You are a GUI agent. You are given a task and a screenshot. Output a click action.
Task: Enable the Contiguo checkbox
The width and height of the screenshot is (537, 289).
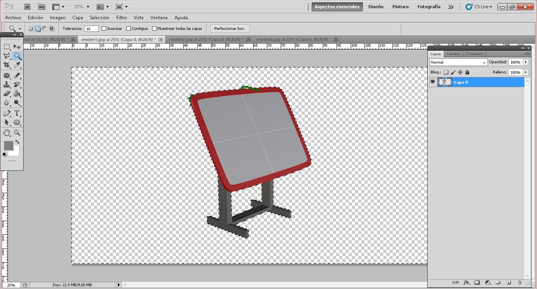(128, 29)
